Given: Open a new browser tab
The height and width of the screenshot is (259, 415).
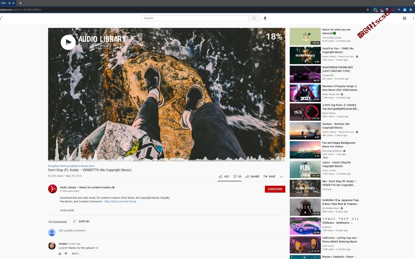Looking at the screenshot, I should pyautogui.click(x=20, y=3).
